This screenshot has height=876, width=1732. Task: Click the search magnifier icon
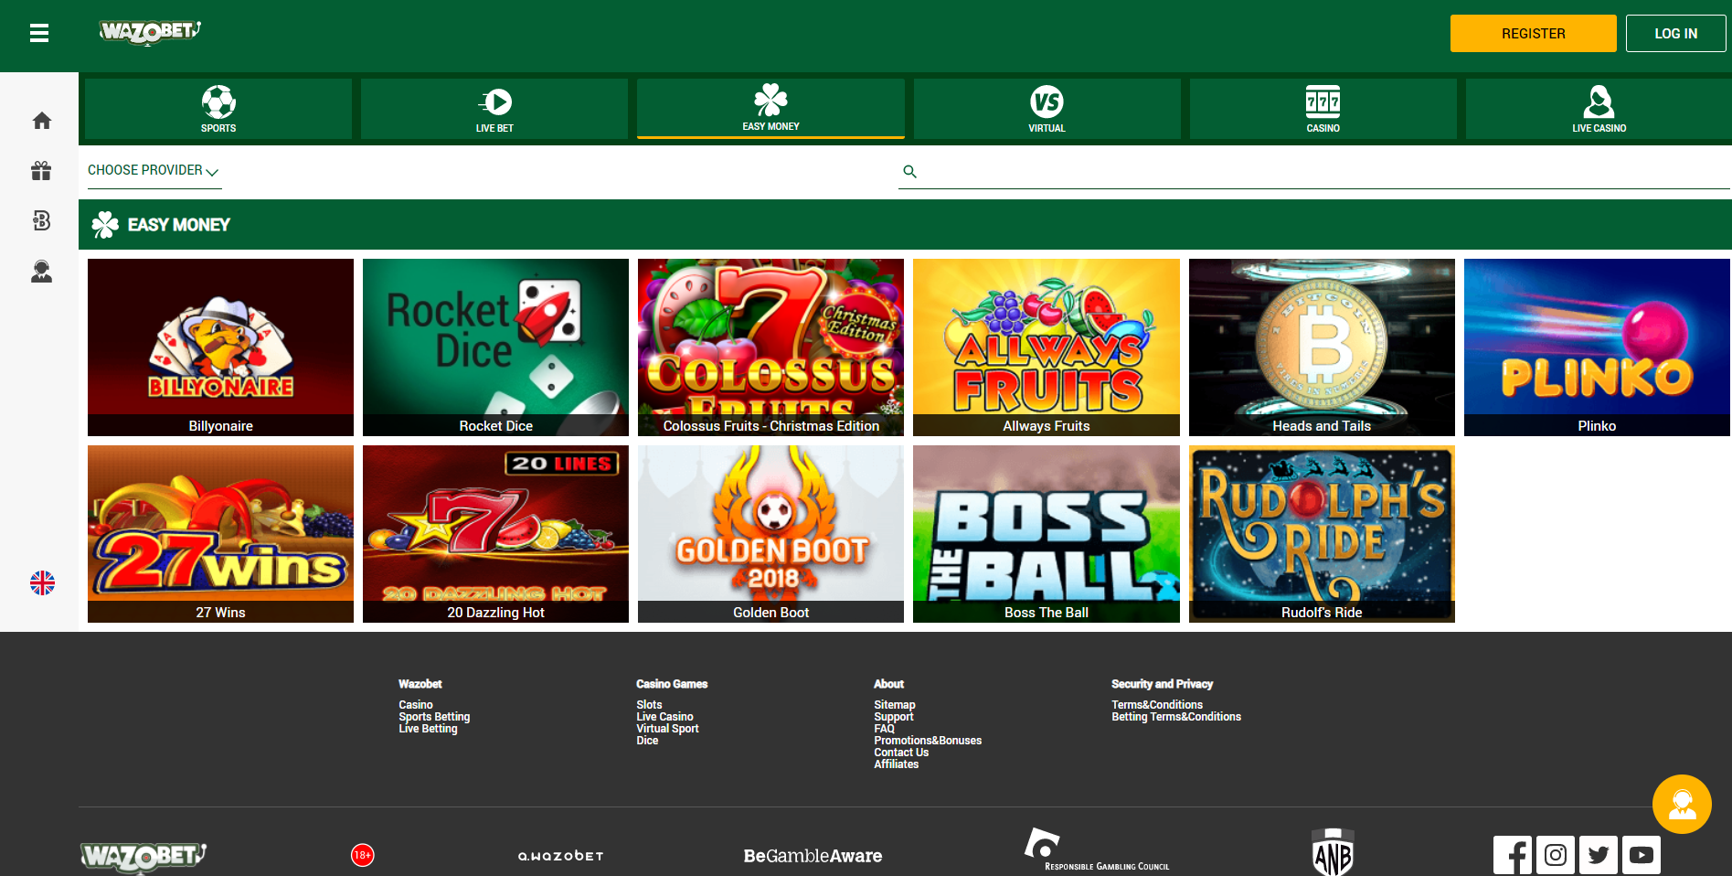[909, 171]
